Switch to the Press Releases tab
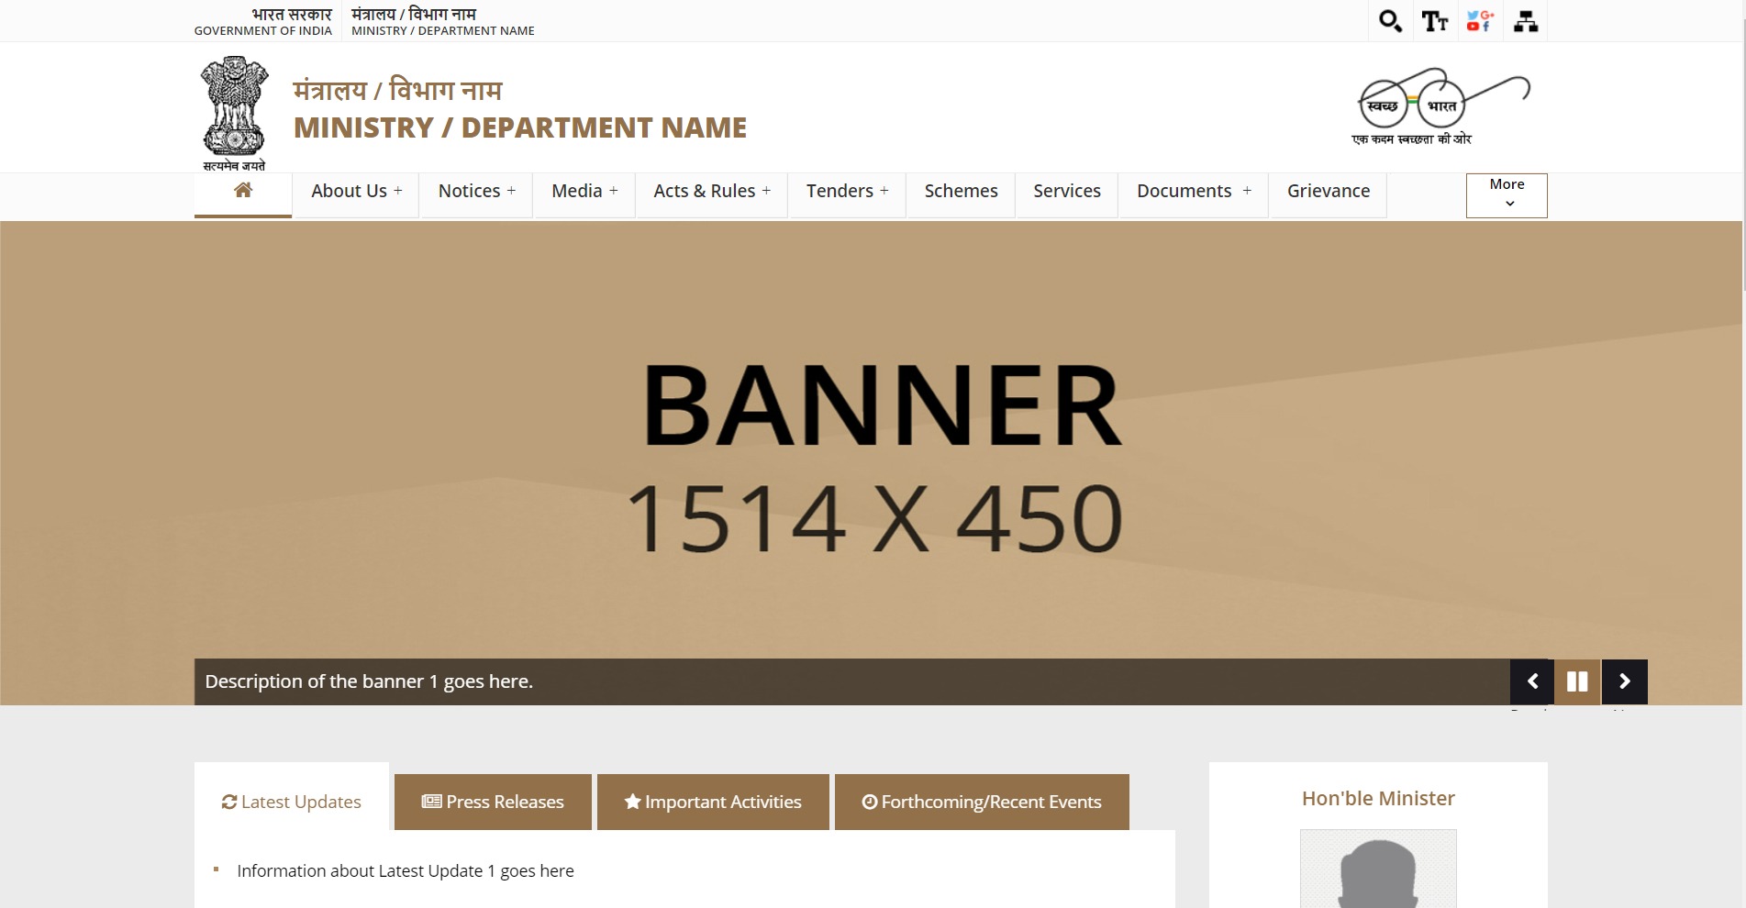1746x908 pixels. pos(493,802)
